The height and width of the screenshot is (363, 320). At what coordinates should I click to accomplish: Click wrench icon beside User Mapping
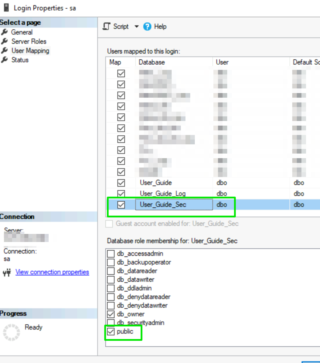[x=4, y=51]
